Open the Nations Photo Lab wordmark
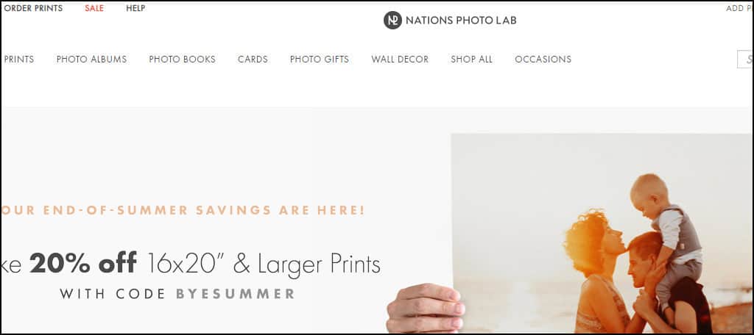 click(461, 21)
